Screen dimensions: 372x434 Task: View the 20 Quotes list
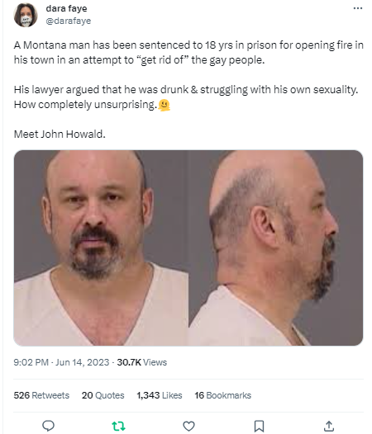(x=103, y=395)
